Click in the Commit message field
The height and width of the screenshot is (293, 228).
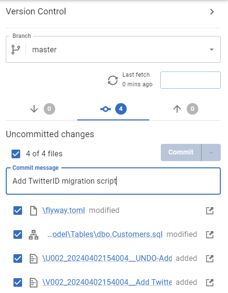[113, 181]
